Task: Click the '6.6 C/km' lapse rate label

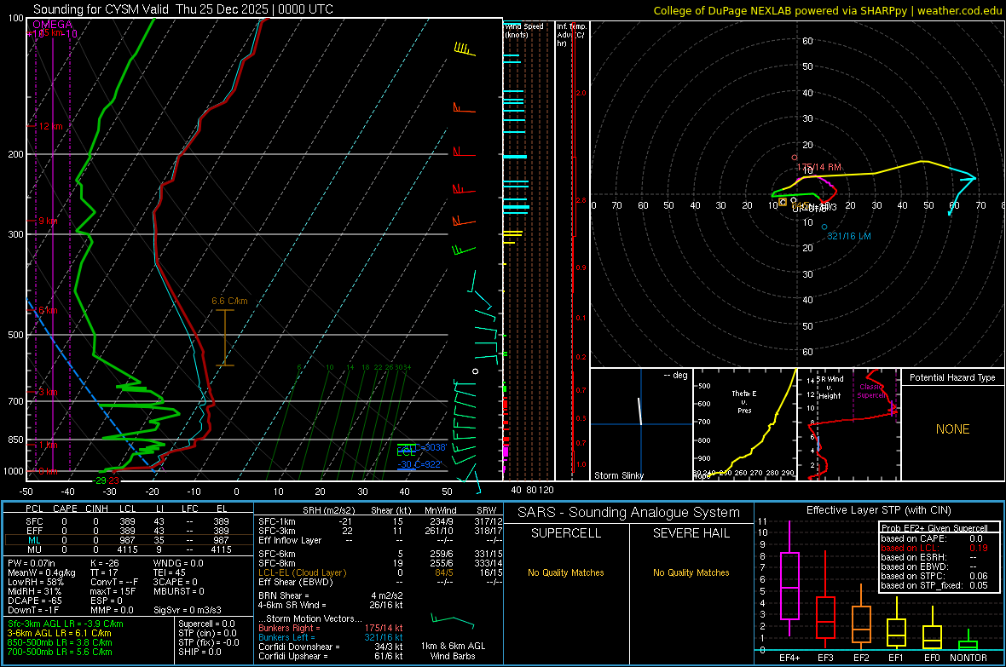Action: [x=229, y=301]
